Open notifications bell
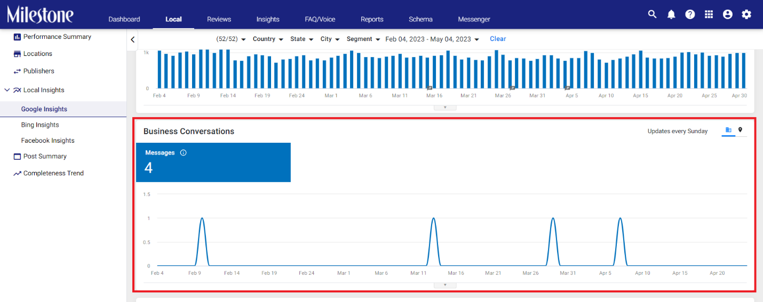This screenshot has height=302, width=763. click(671, 14)
